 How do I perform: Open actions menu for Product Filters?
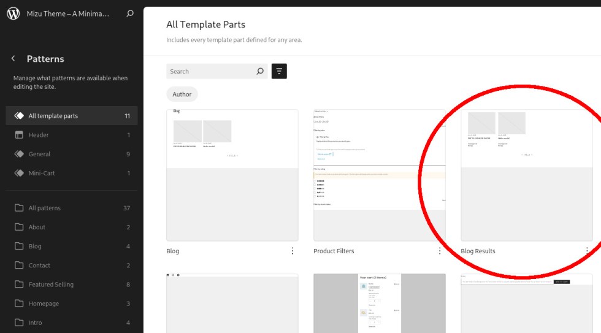pos(440,251)
